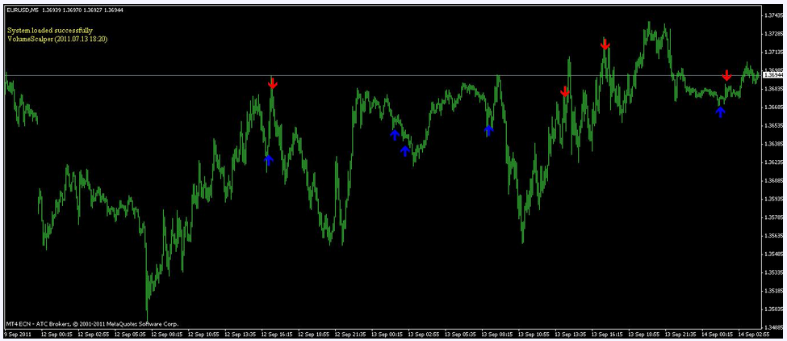Click the '13 Sep 02:55' time axis label

click(x=424, y=334)
